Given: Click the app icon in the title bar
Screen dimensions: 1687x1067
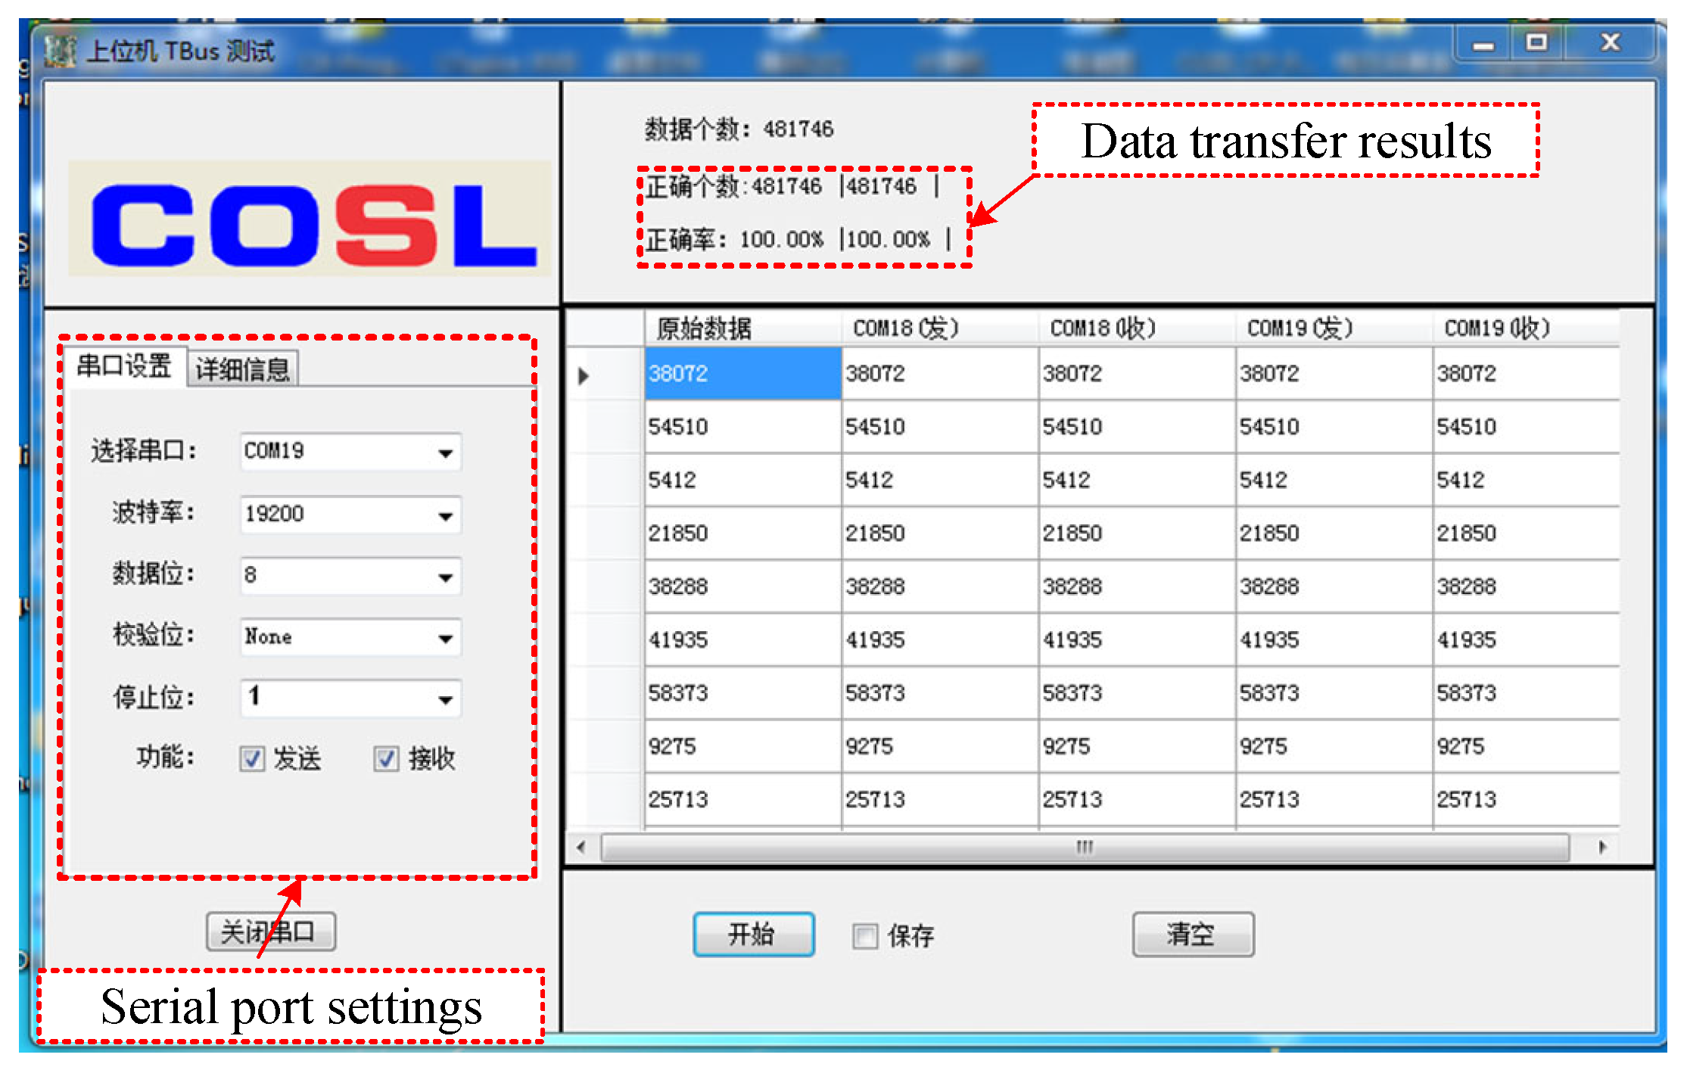Looking at the screenshot, I should 61,51.
